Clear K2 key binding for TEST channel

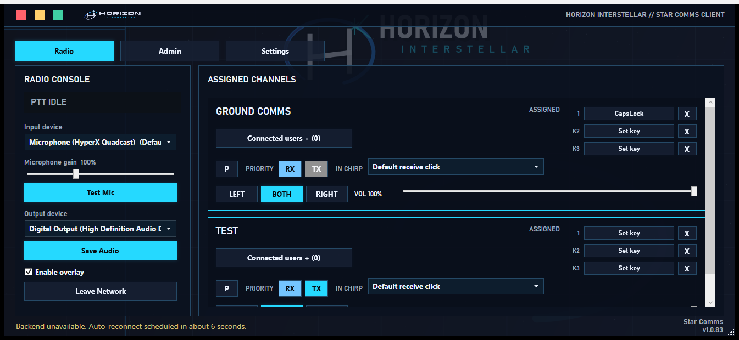pyautogui.click(x=687, y=251)
